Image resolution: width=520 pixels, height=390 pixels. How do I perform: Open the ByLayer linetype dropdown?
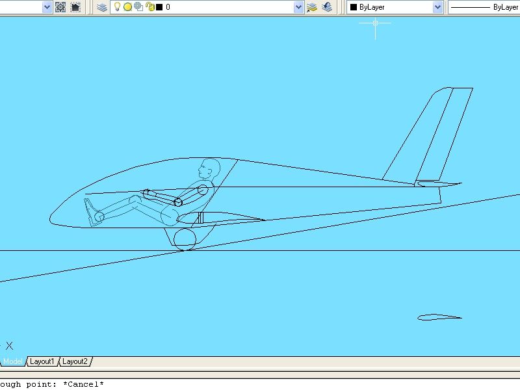pyautogui.click(x=484, y=7)
